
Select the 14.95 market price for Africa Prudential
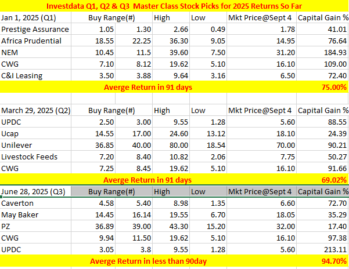click(x=261, y=41)
